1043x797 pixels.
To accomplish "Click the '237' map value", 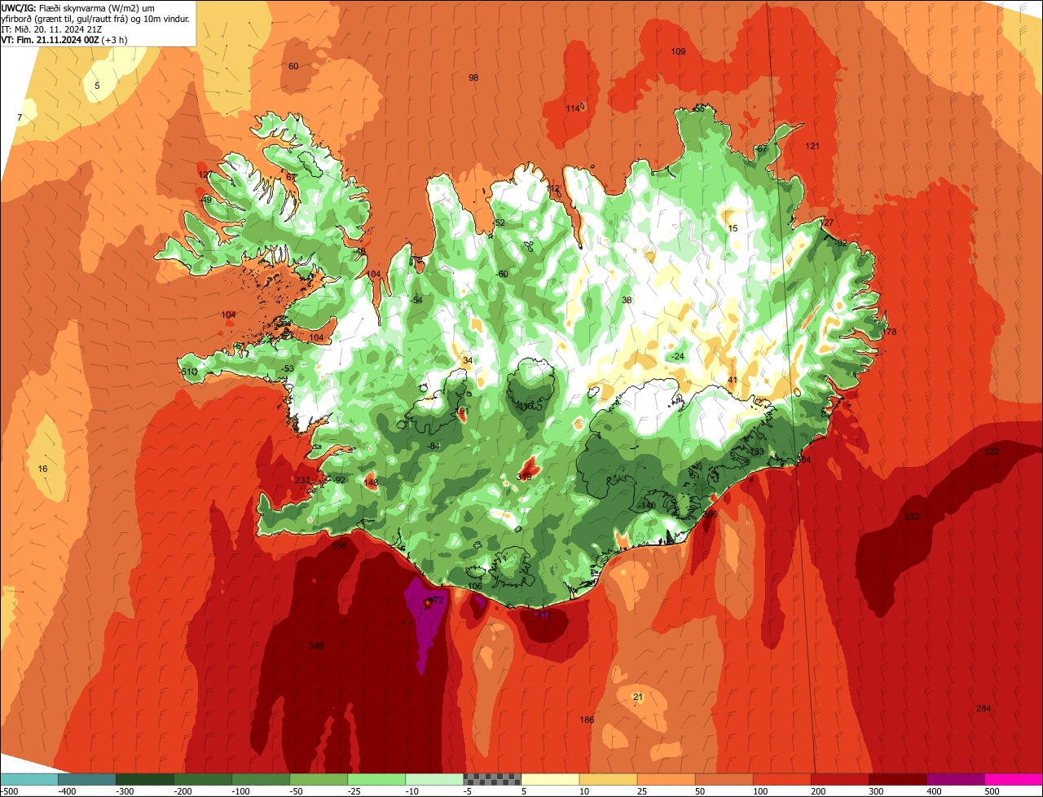I will pos(302,480).
